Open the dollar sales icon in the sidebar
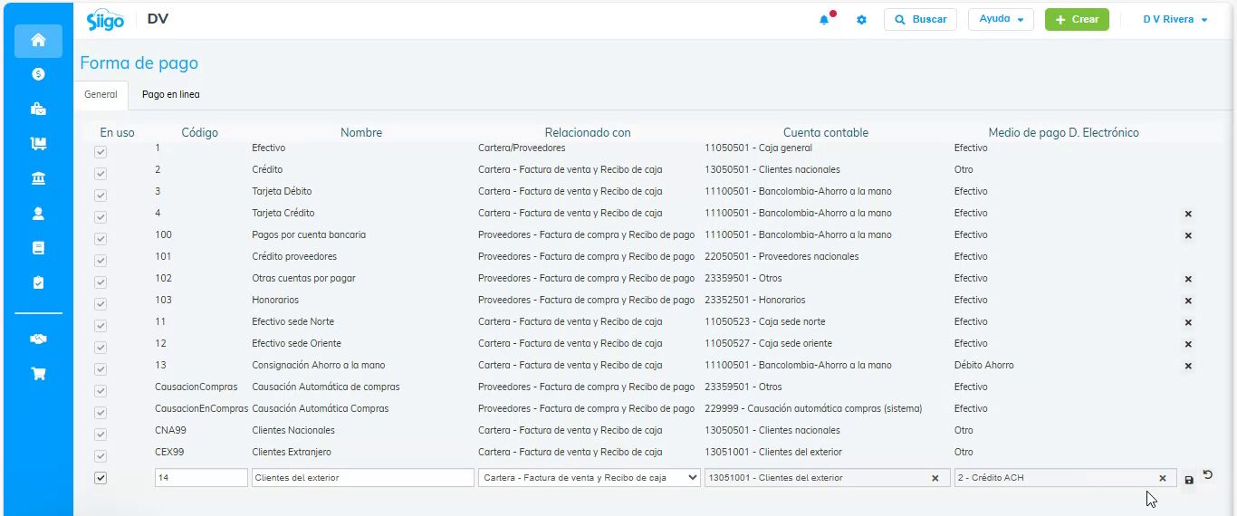The image size is (1237, 516). [x=38, y=74]
